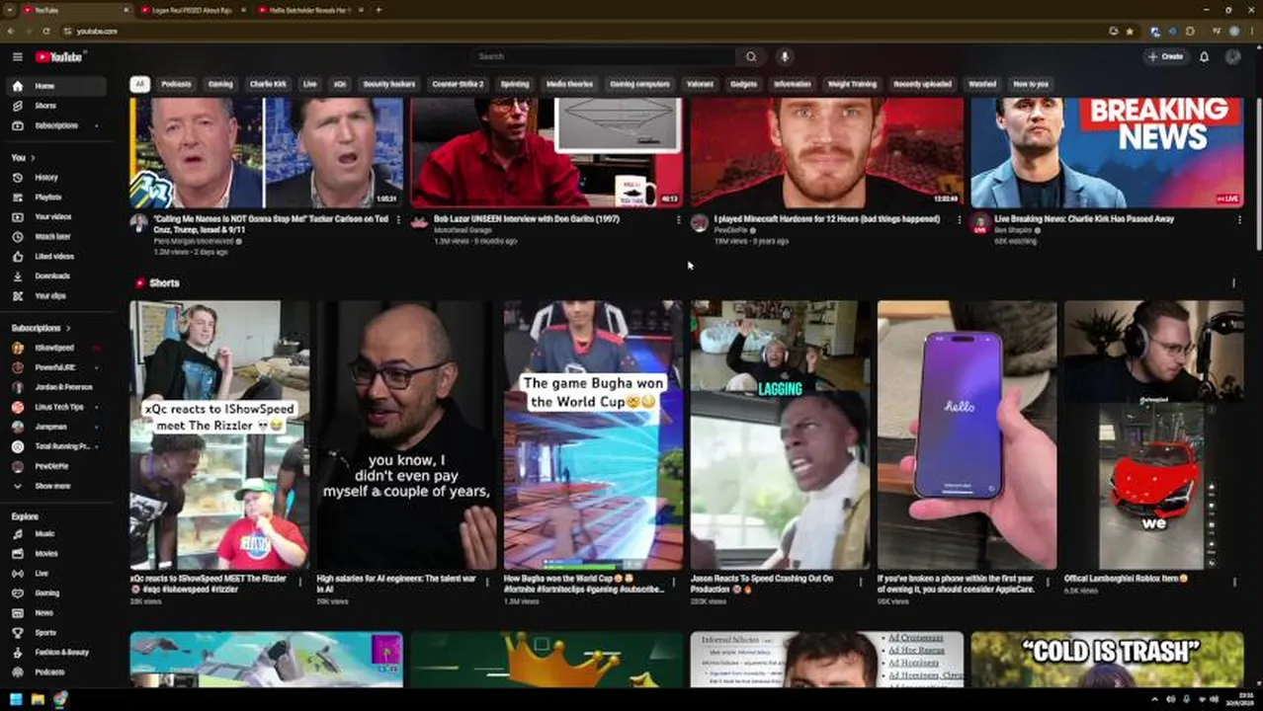
Task: Select the Counter-Strike 2 filter chip
Action: click(458, 84)
